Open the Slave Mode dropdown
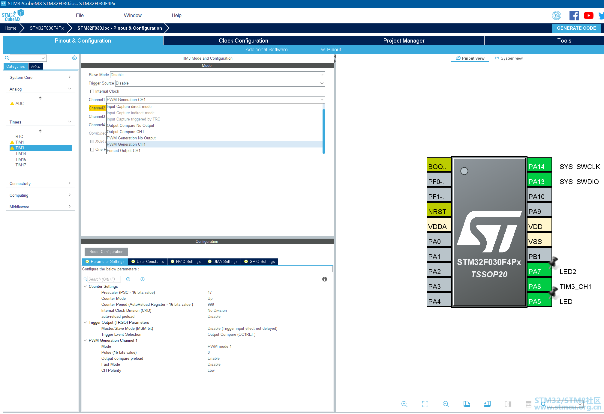Image resolution: width=604 pixels, height=414 pixels. (218, 75)
